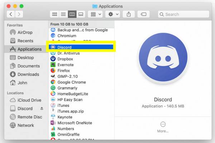215x143 pixels.
Task: Select Dr. Antivirus in the list
Action: coord(81,53)
